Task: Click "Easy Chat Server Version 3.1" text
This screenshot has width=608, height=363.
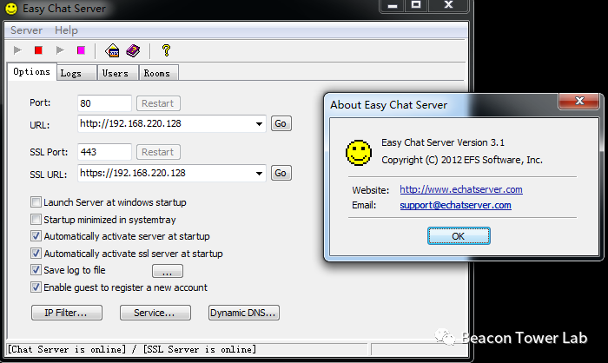Action: point(443,142)
